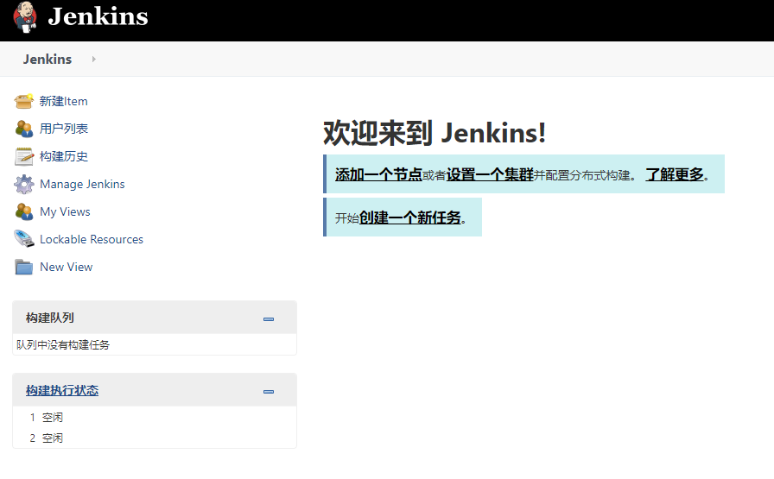
Task: Open the New View link
Action: point(67,267)
